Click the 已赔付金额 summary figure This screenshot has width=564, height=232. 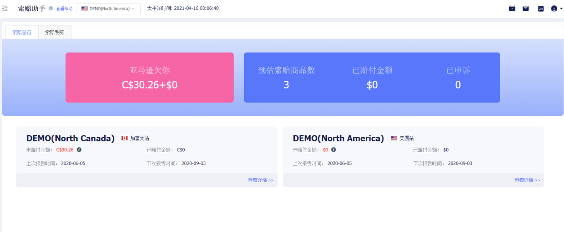click(372, 85)
